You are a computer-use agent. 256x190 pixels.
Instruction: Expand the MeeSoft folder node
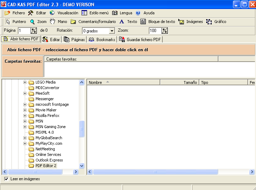[25, 93]
